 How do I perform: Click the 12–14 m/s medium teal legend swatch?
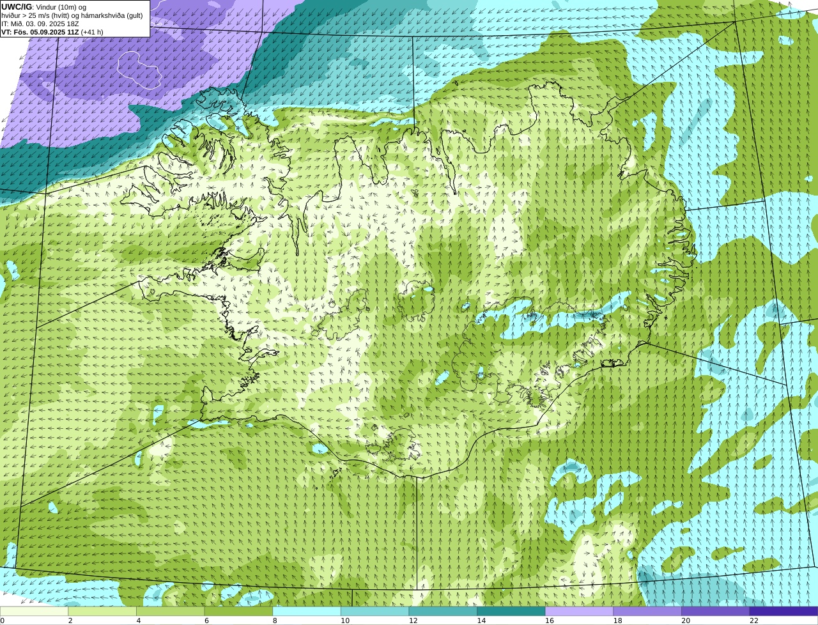[x=443, y=612]
